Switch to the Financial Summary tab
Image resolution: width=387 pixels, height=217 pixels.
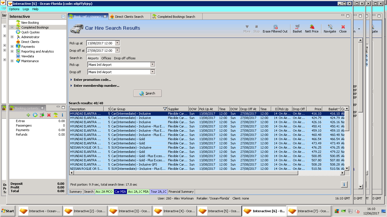181,192
